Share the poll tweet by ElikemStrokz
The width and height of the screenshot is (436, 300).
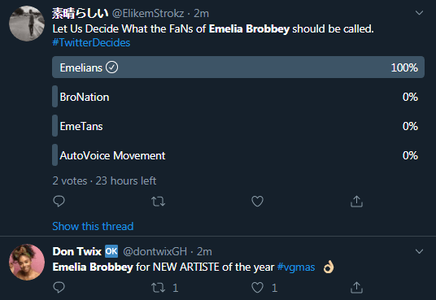(356, 202)
